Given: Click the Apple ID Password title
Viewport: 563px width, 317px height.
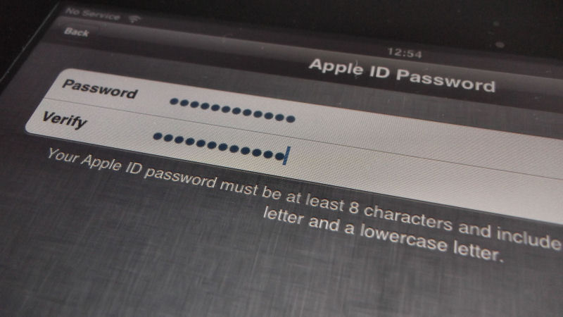Looking at the screenshot, I should click(x=402, y=75).
